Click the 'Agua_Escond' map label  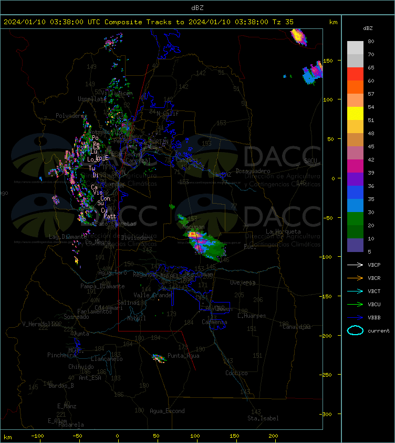point(167,411)
